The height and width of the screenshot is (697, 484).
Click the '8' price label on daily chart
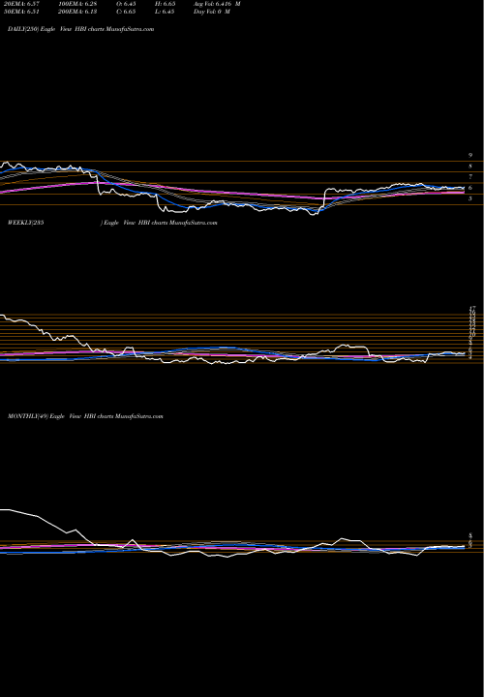point(470,167)
